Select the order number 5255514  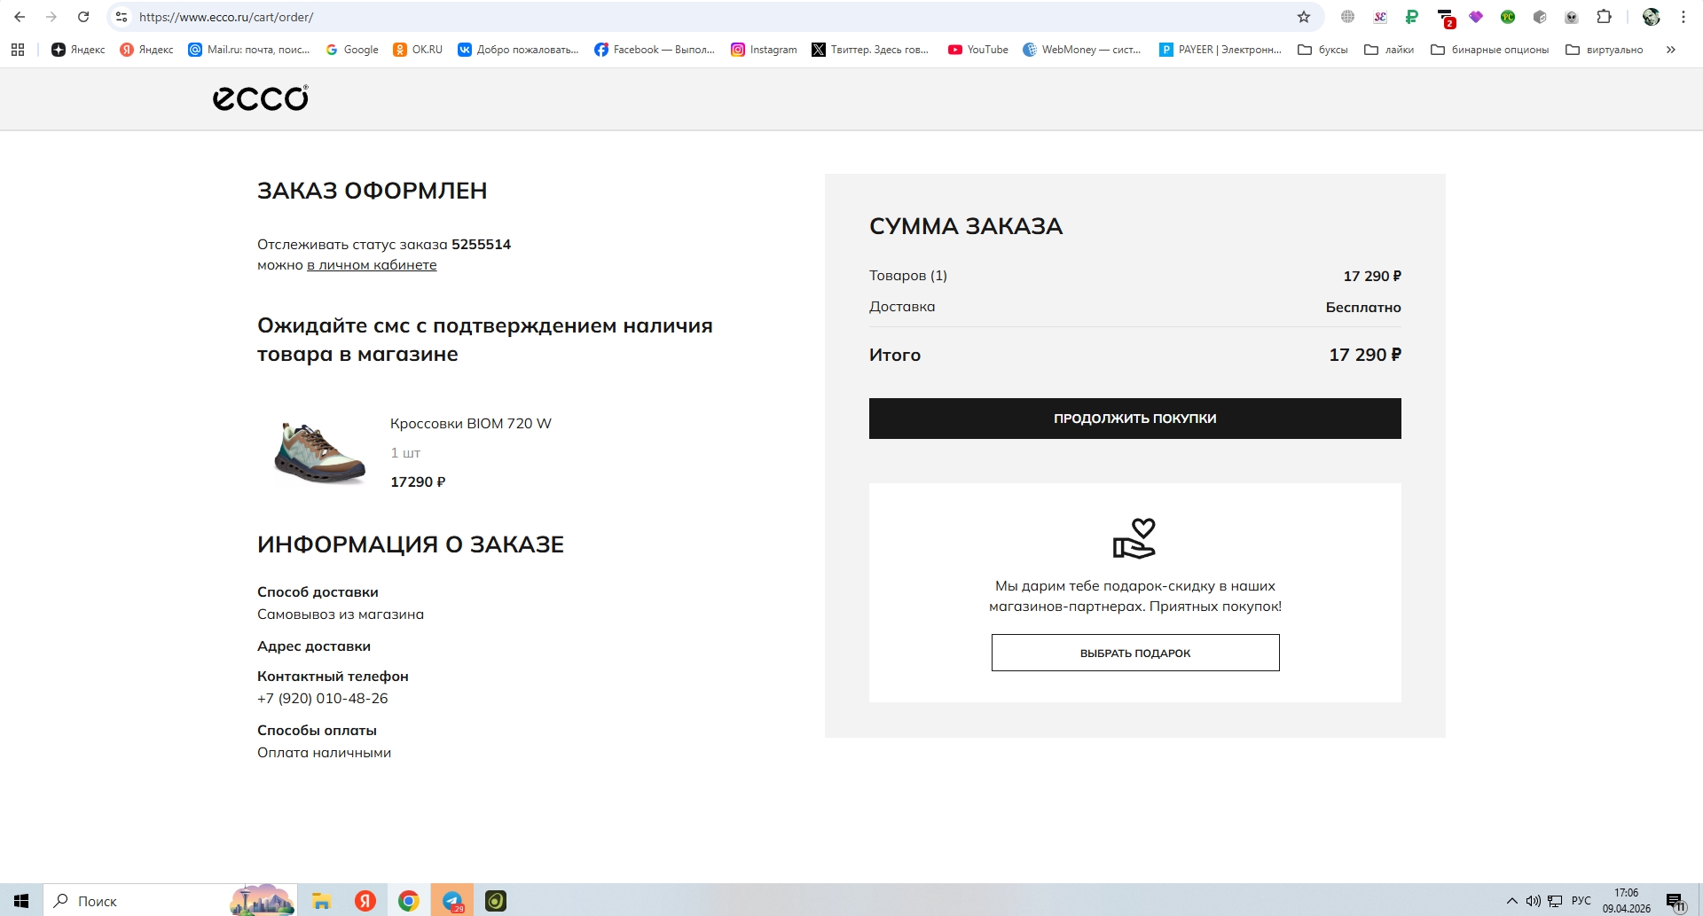point(481,245)
